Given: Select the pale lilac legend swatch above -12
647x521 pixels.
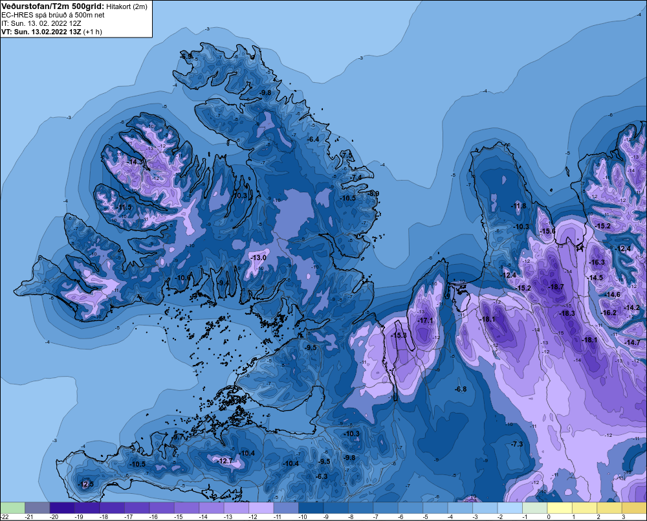Looking at the screenshot, I should pos(261,508).
